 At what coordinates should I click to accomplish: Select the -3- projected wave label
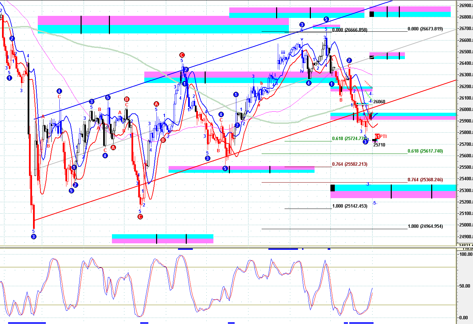coord(368,184)
